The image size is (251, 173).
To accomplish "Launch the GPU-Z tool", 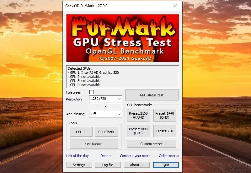I will point(81,132).
